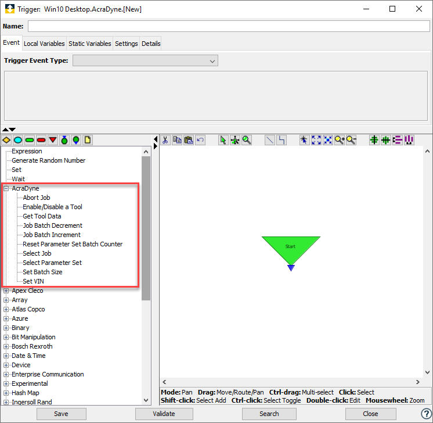Click the contract-to-center arrows icon
The height and width of the screenshot is (423, 433).
coord(328,140)
